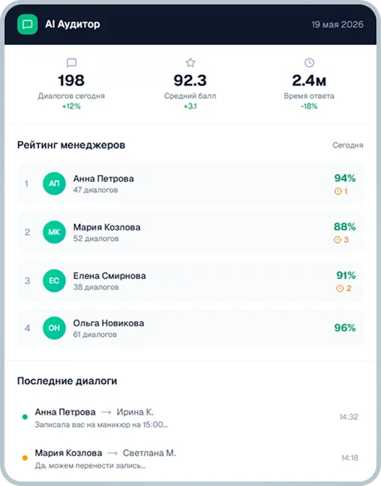This screenshot has height=486, width=381.
Task: Click warning icon under Елена Смирнова's 91%
Action: click(x=340, y=289)
